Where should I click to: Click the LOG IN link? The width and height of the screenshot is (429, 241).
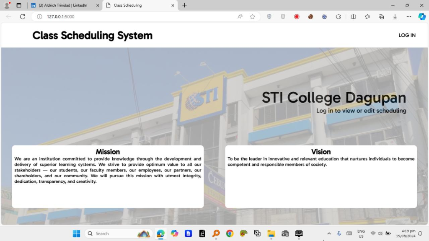pyautogui.click(x=407, y=35)
